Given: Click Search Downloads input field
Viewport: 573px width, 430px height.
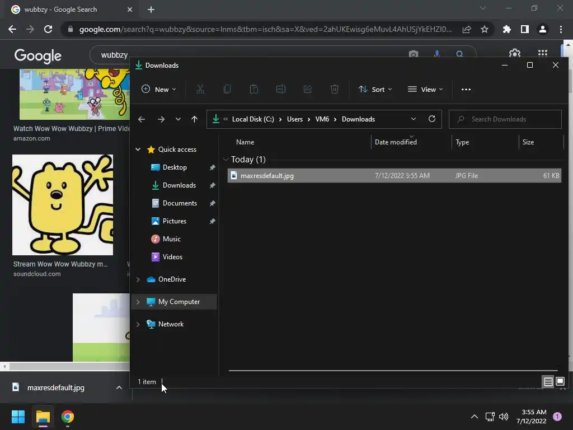Looking at the screenshot, I should click(505, 119).
